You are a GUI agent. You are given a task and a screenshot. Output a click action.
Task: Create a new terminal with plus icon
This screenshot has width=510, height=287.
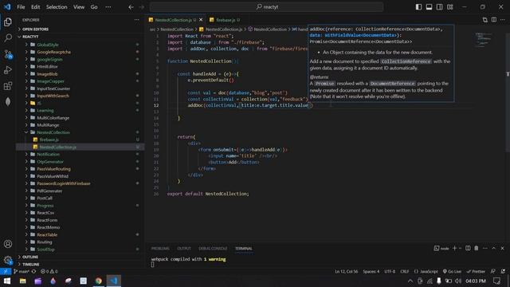pos(455,248)
